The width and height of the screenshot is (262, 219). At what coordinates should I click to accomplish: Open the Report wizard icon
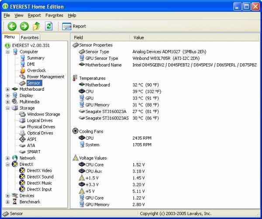[x=66, y=26]
